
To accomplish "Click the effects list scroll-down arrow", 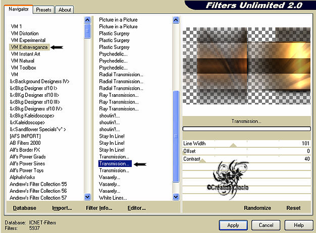I will 176,197.
